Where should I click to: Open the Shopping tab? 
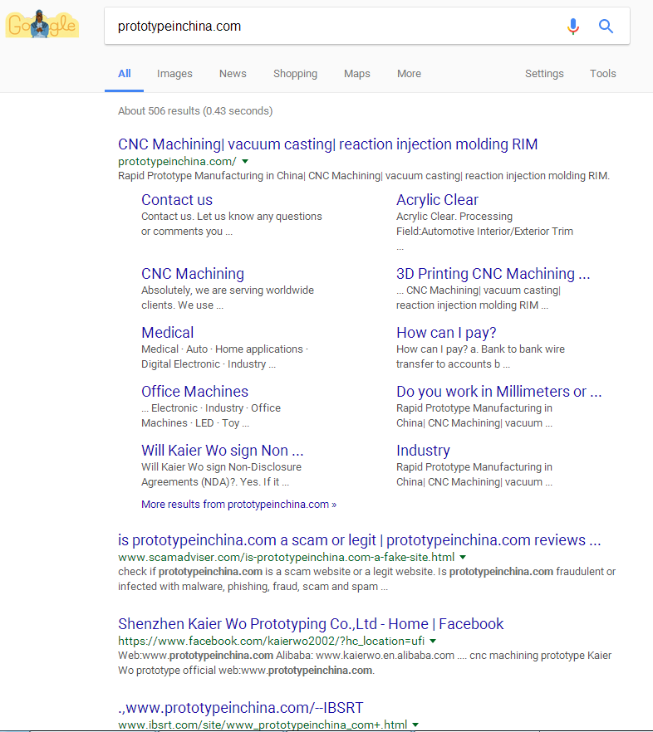[296, 74]
